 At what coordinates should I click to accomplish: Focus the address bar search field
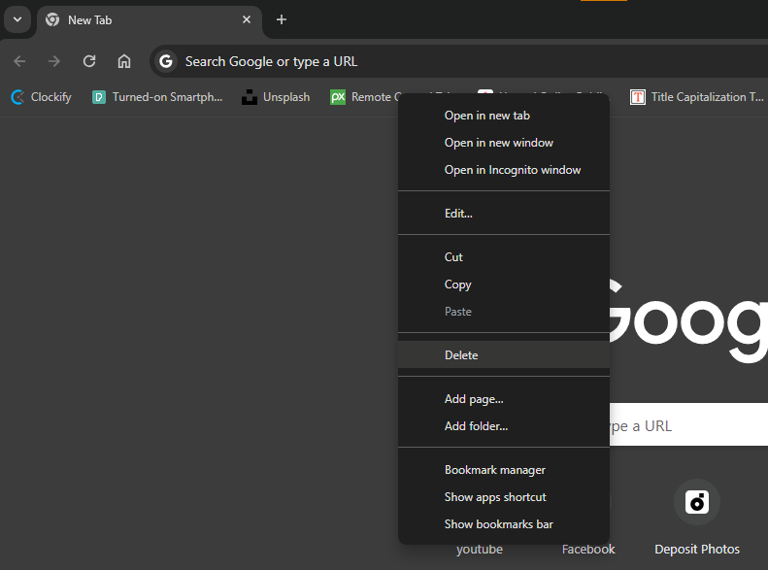(x=460, y=61)
